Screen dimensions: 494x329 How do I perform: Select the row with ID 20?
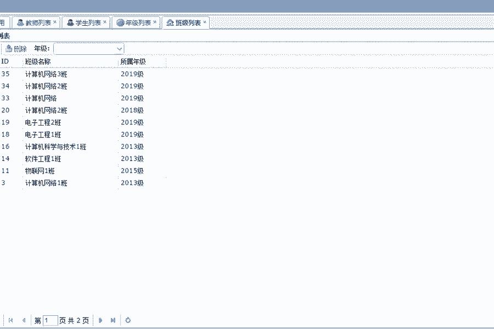point(83,111)
